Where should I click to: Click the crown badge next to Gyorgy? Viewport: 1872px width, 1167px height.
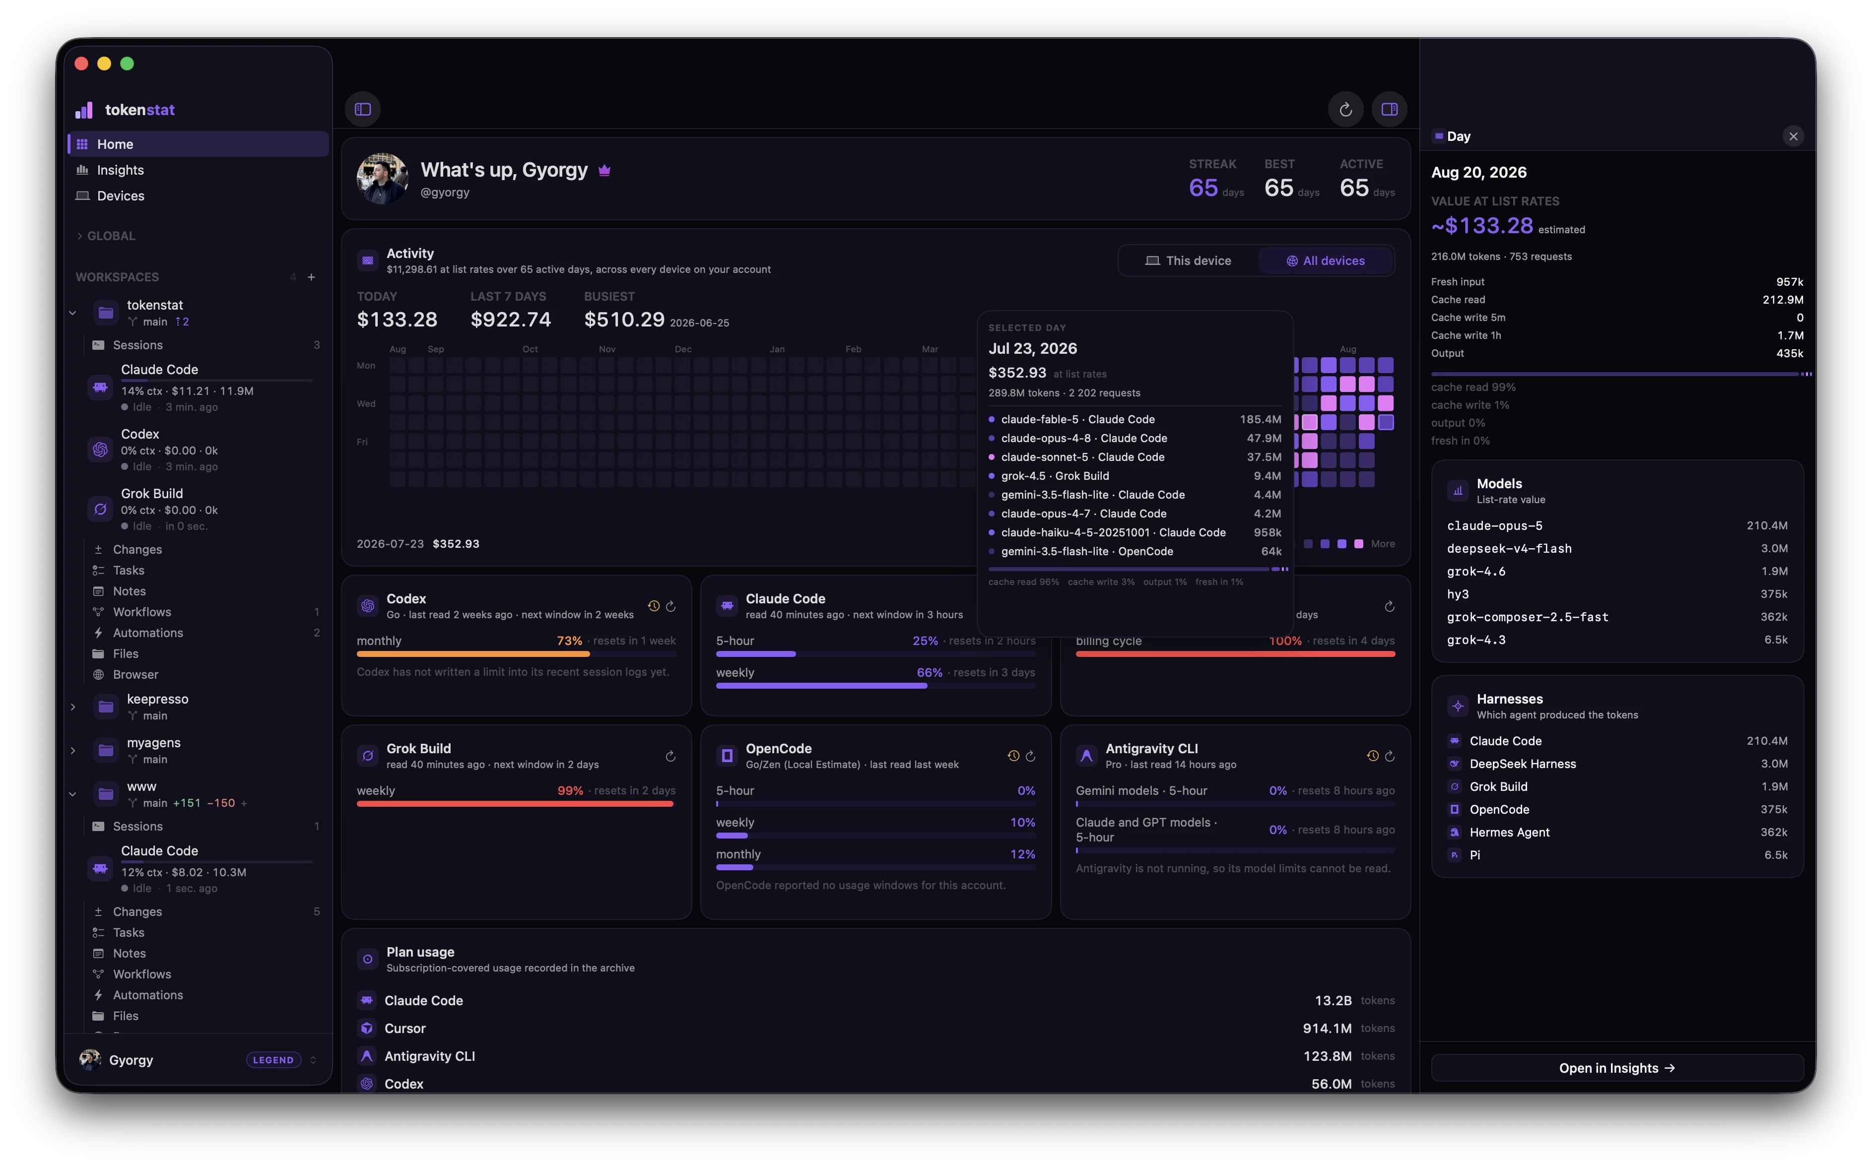[x=604, y=171]
